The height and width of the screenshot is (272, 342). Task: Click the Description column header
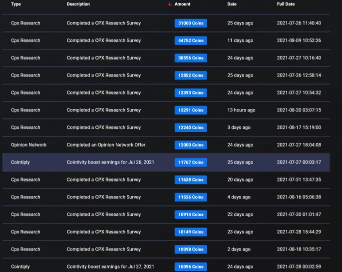(78, 4)
